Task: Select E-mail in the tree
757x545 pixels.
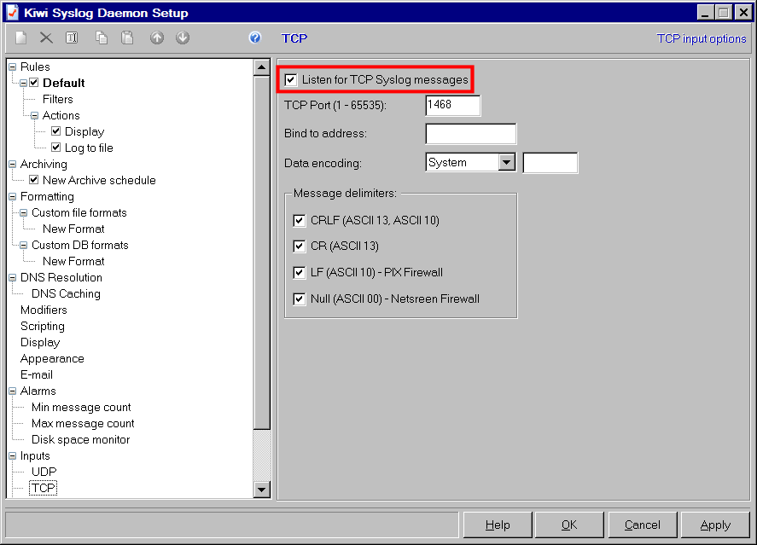Action: 37,374
